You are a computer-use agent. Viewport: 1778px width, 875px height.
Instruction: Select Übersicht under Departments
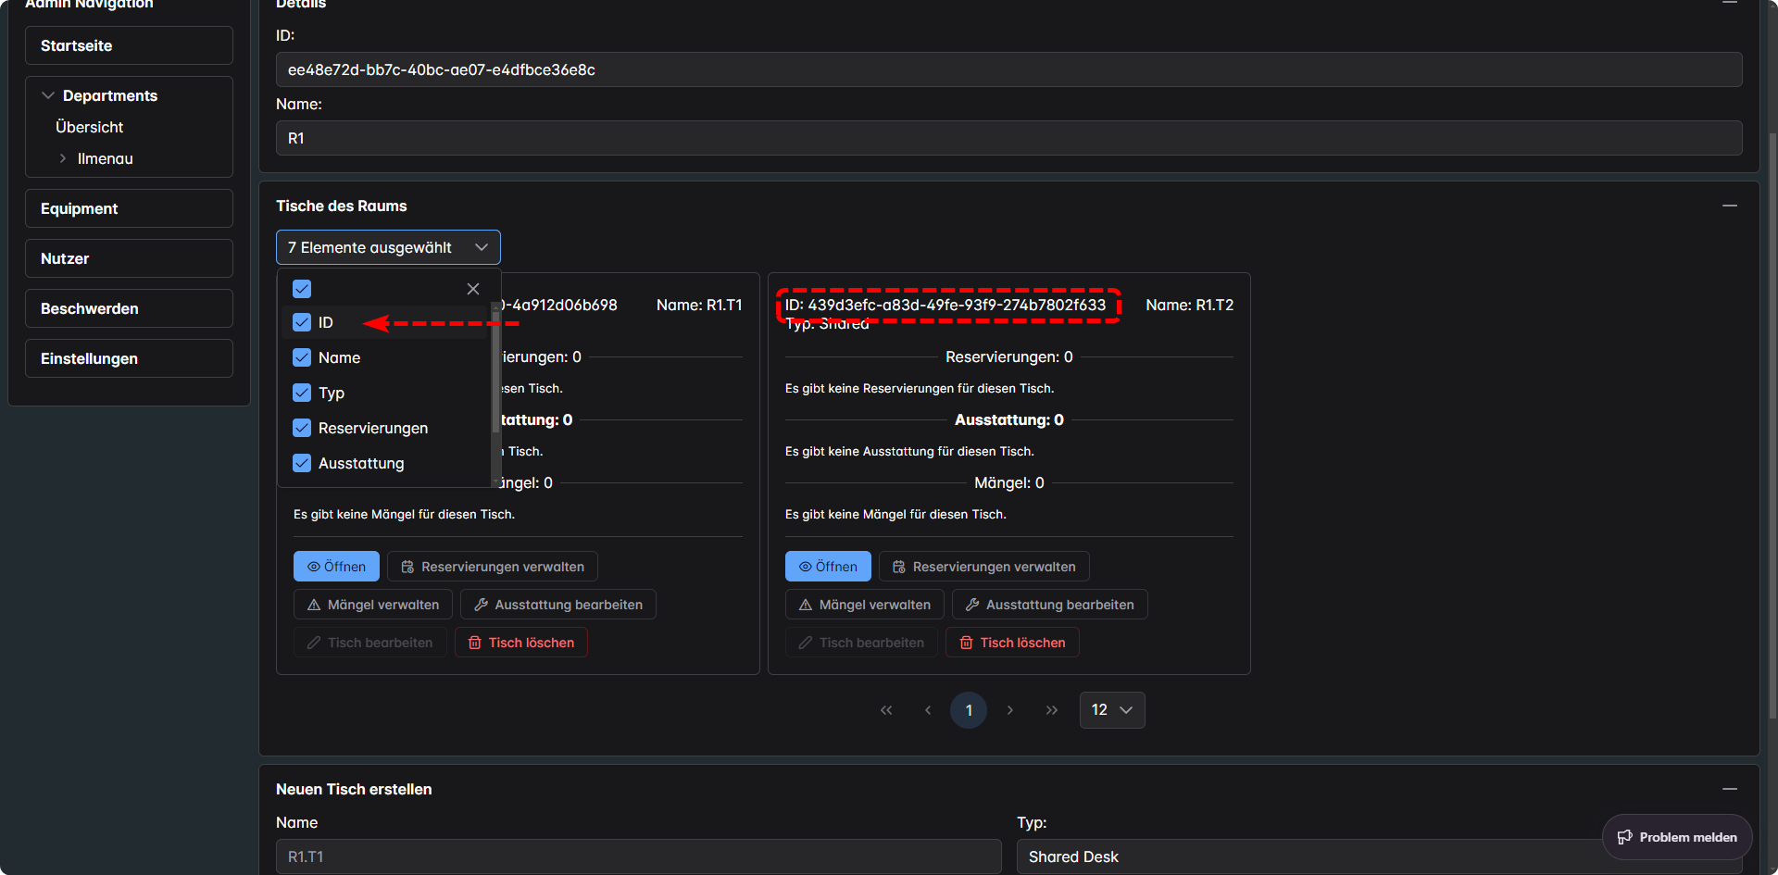click(x=89, y=127)
